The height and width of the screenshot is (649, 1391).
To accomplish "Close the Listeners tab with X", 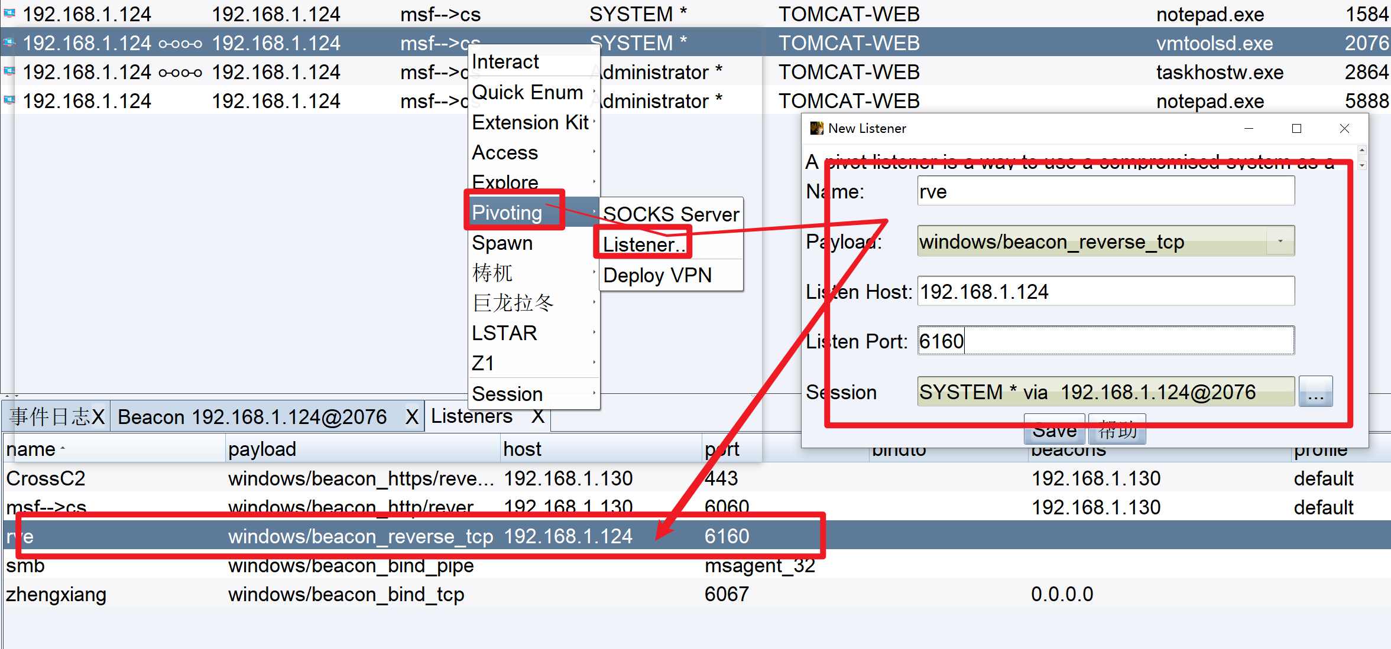I will pyautogui.click(x=537, y=416).
